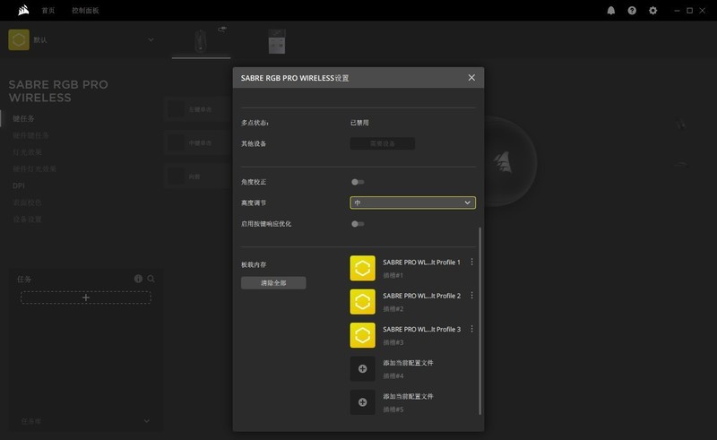Open the help question mark icon
The width and height of the screenshot is (717, 440).
[x=632, y=11]
